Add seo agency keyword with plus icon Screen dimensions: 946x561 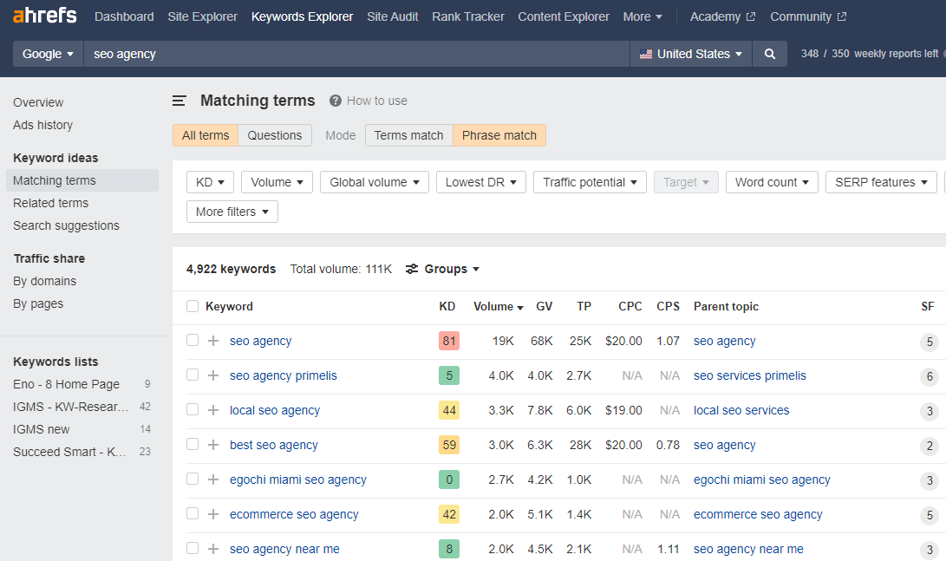pos(213,341)
